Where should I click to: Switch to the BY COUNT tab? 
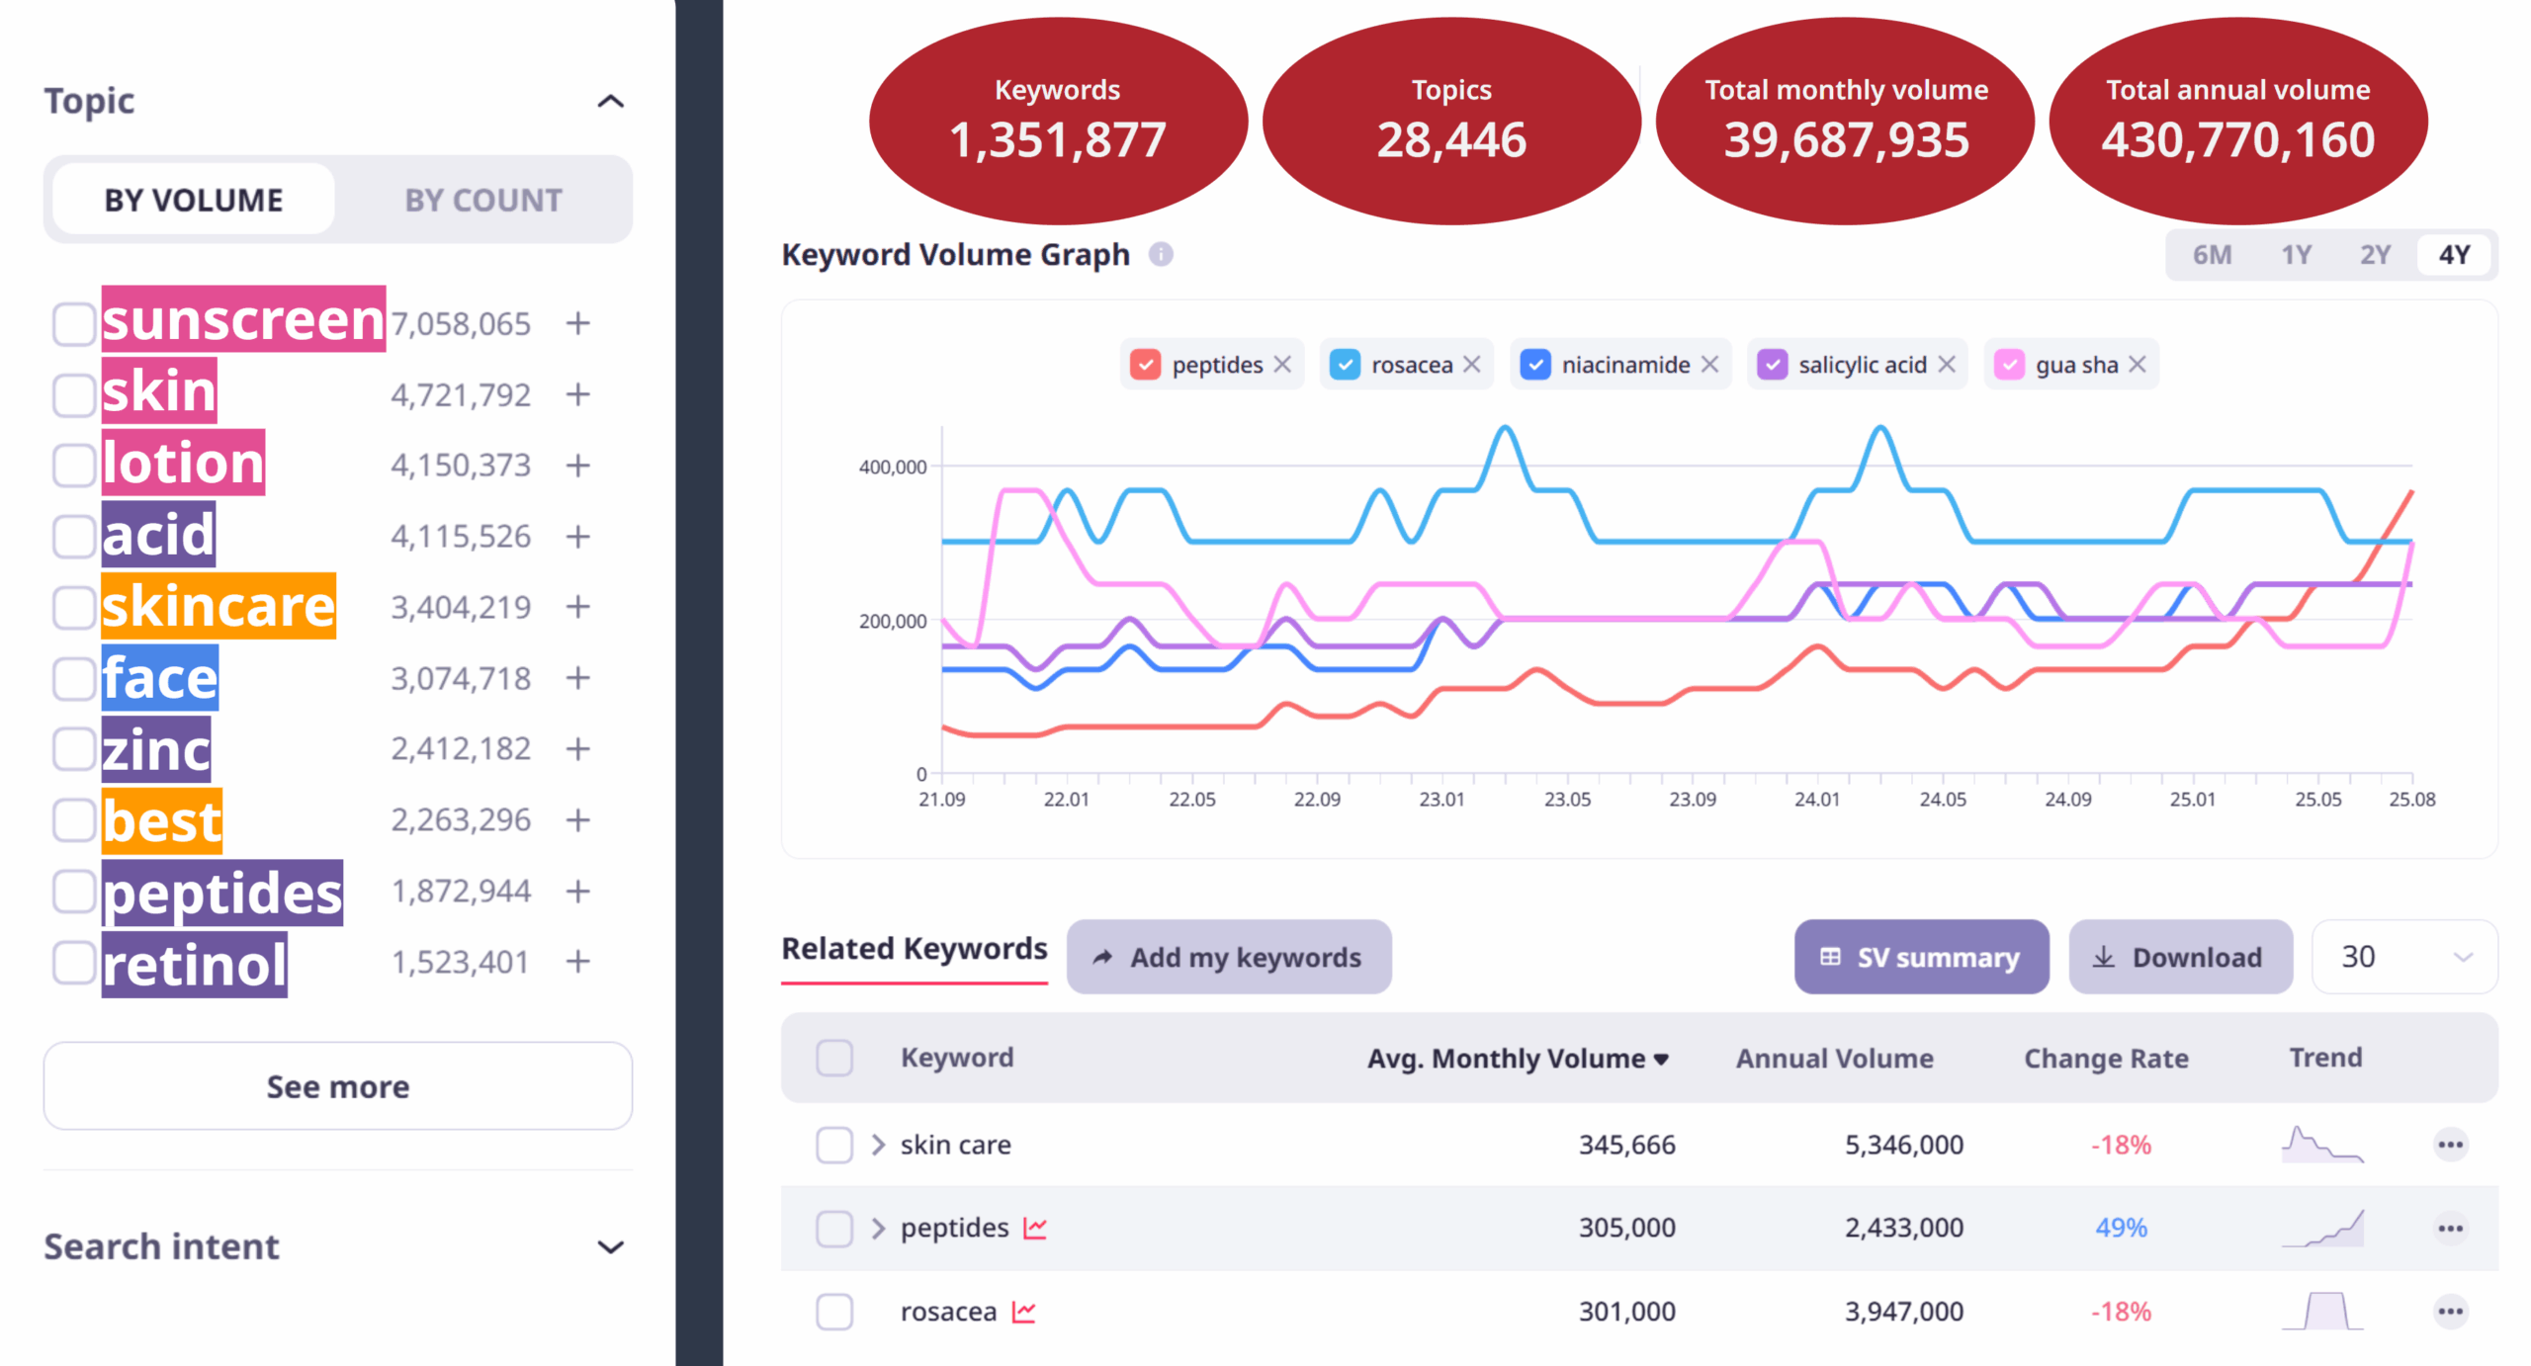coord(483,201)
